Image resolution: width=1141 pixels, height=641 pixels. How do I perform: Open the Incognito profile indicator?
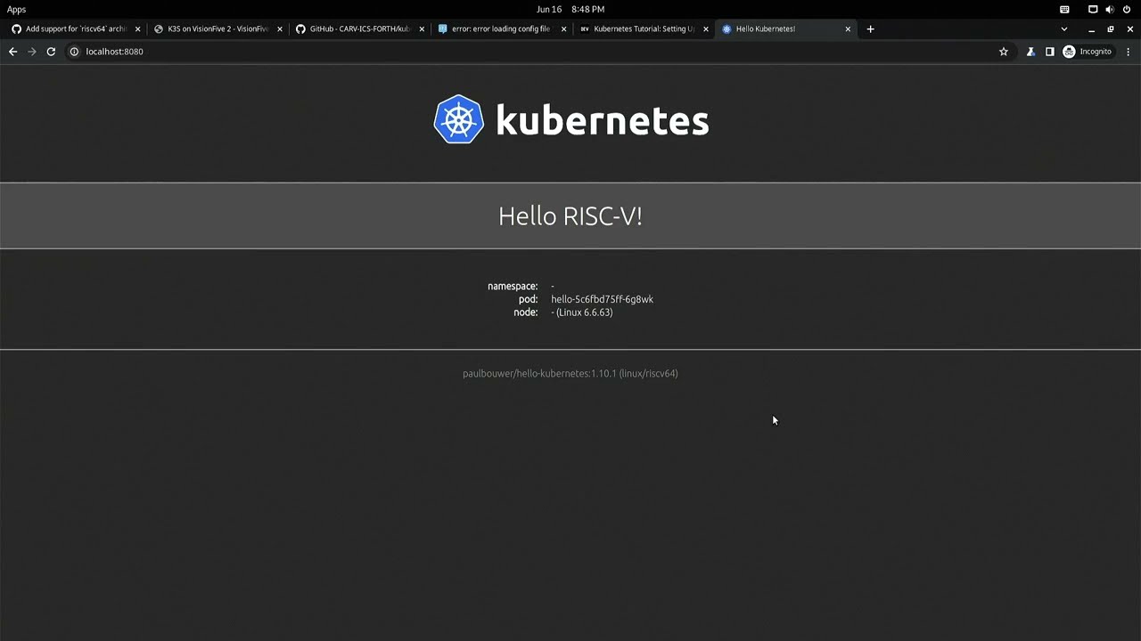click(1088, 52)
